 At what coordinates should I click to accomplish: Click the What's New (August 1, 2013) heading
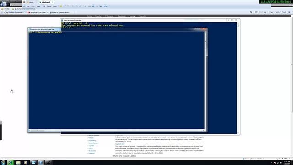[x=124, y=156]
